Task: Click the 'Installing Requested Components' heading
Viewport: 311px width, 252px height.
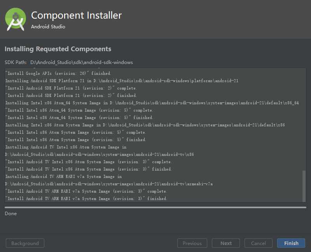Action: click(x=58, y=49)
